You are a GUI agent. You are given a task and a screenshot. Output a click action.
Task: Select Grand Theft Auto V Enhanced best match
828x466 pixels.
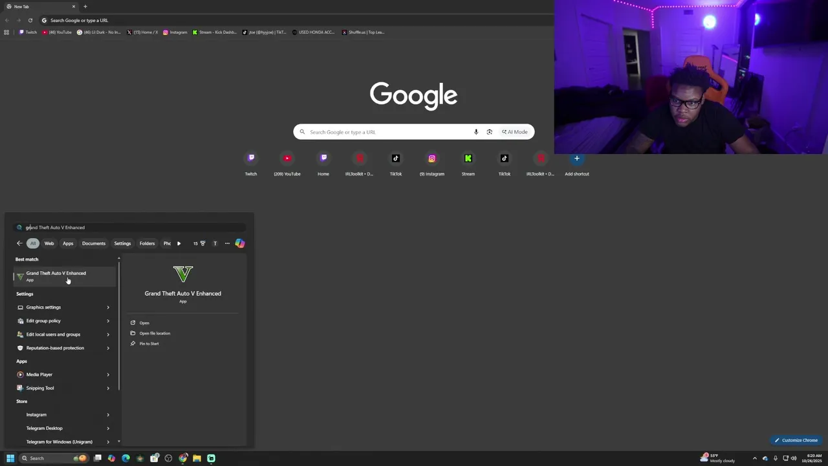coord(65,276)
